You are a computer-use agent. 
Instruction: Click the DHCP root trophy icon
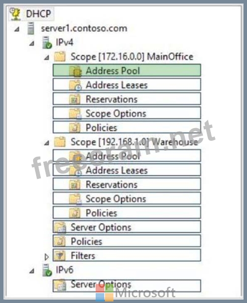(x=15, y=14)
